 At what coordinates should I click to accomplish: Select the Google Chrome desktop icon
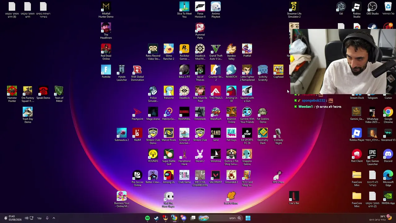tap(388, 115)
